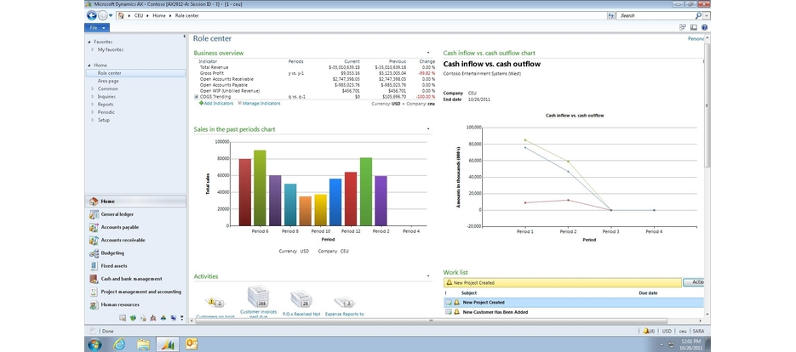The height and width of the screenshot is (352, 796).
Task: Open Cash and bank management module
Action: (x=135, y=279)
